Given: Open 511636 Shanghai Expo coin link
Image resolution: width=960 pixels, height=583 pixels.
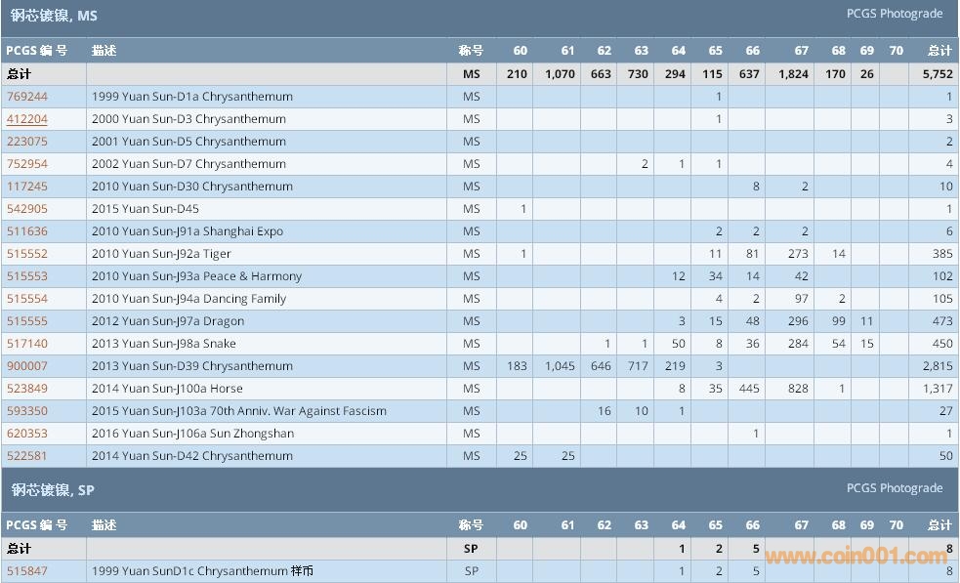Looking at the screenshot, I should point(27,231).
